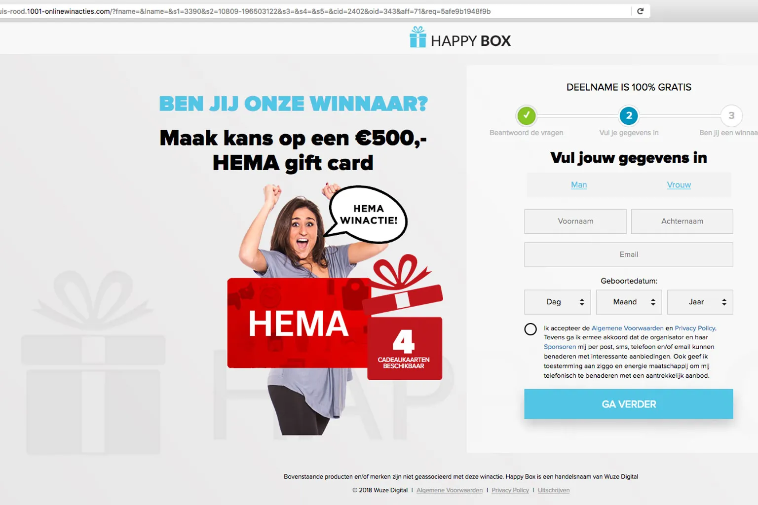758x505 pixels.
Task: Click the green checkmark step one circle
Action: coord(527,116)
